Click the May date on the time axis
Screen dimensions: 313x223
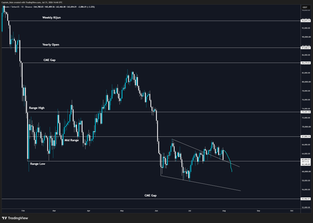[122, 211]
